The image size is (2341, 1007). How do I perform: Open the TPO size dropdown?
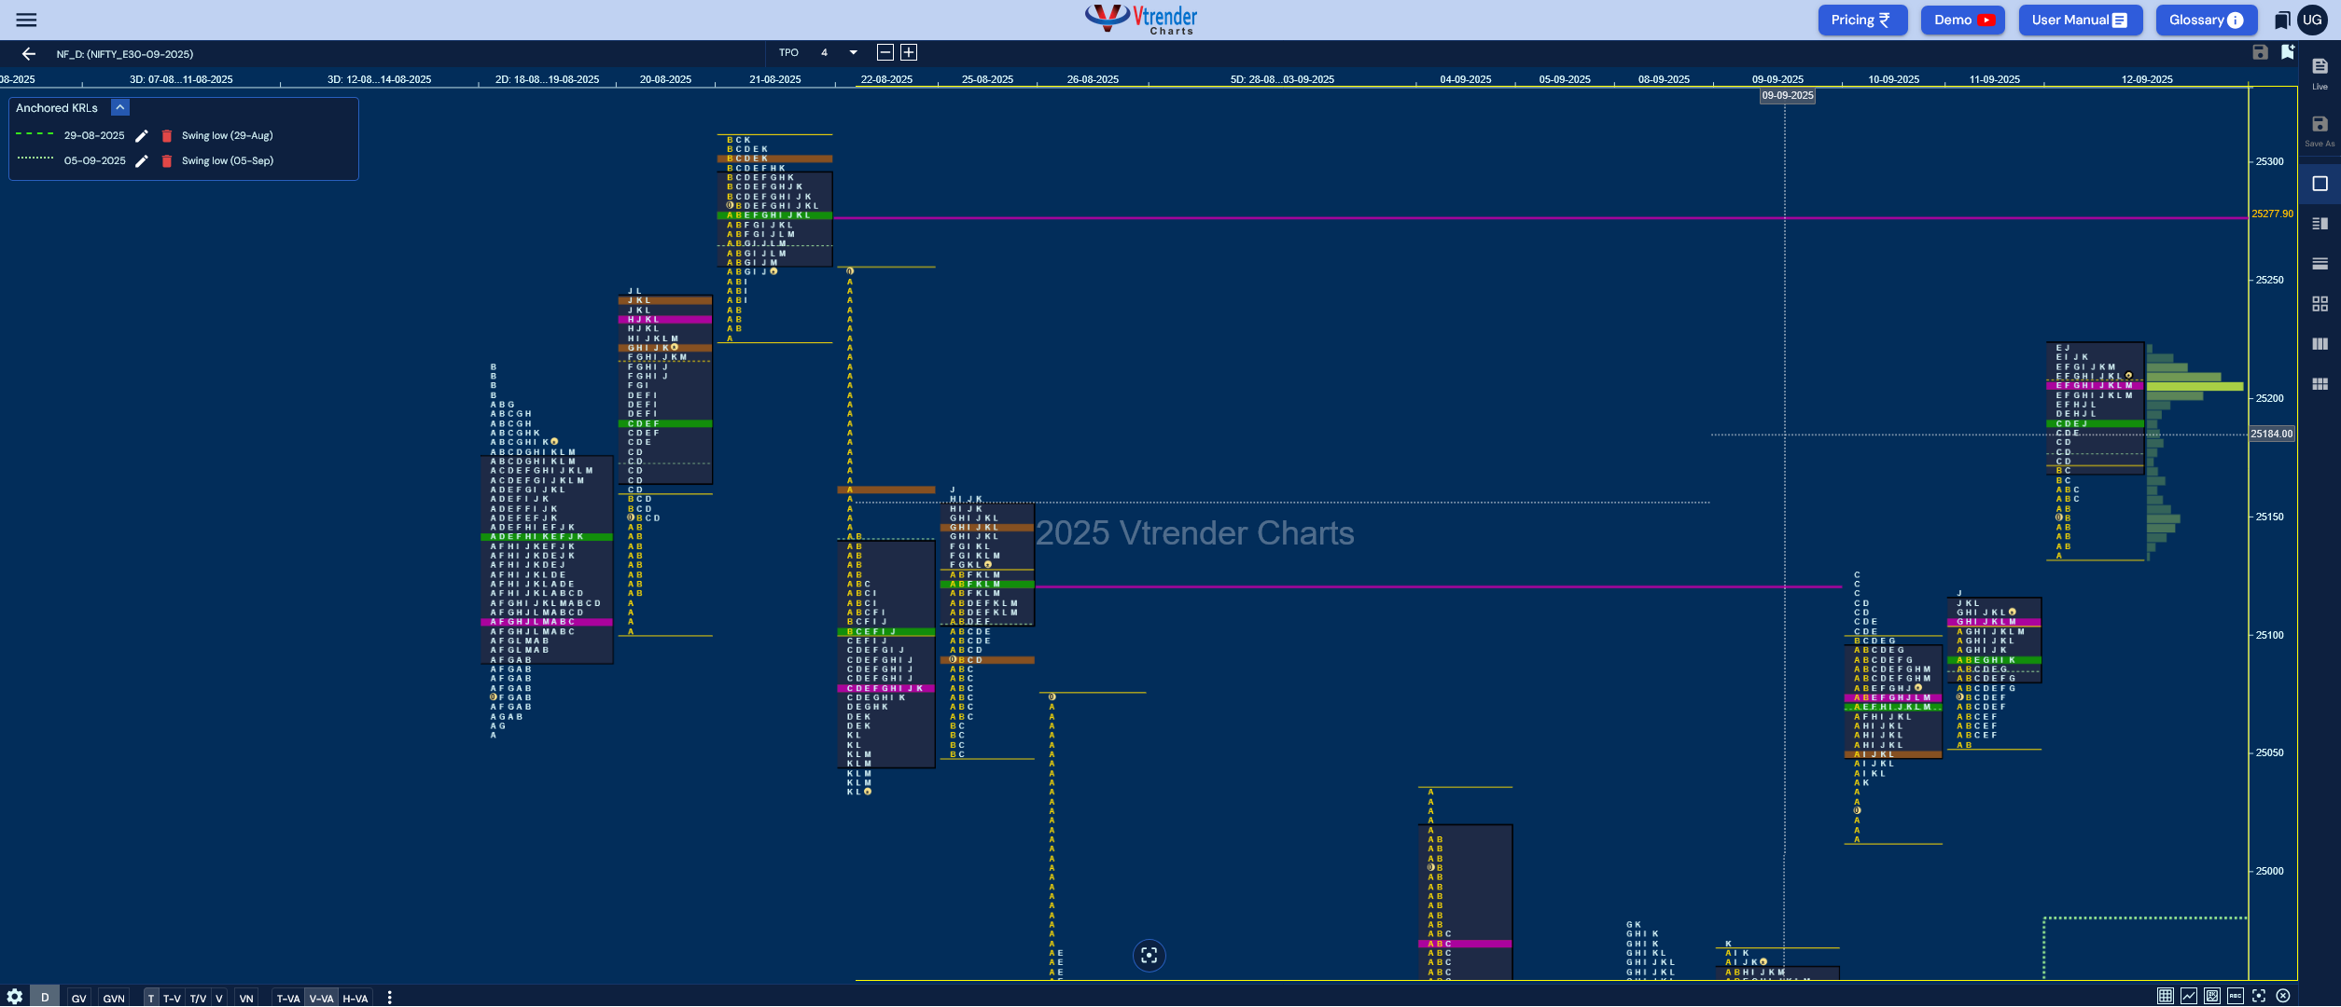click(x=853, y=53)
